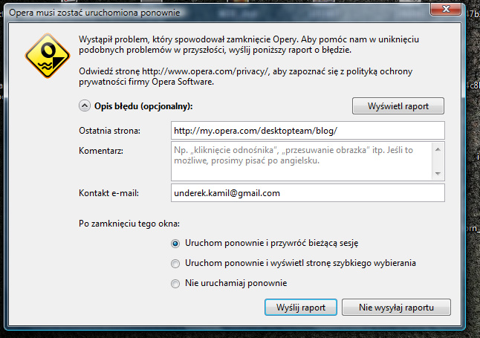The image size is (480, 338).
Task: Focus the Kontakt e-mail input field
Action: 307,193
